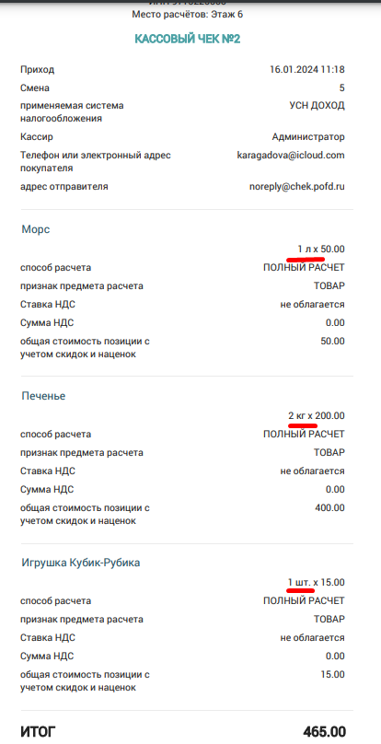Click the Администратор cashier value
Screen dimensions: 381x744
[x=308, y=137]
